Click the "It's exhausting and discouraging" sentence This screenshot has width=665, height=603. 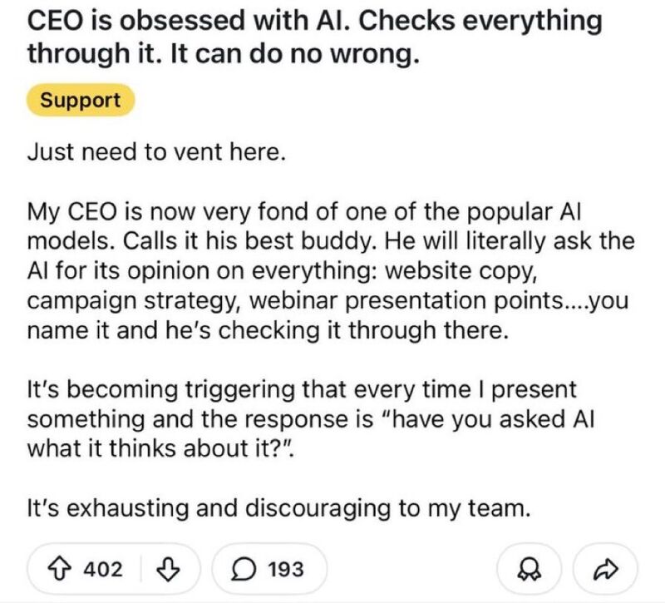click(x=278, y=509)
